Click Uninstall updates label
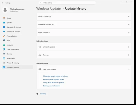This screenshot has height=105, width=136. (49, 47)
